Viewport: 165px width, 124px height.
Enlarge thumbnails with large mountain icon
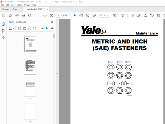click(x=52, y=28)
